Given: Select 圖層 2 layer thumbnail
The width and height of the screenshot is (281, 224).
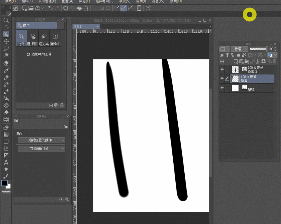Looking at the screenshot, I should pos(235,70).
